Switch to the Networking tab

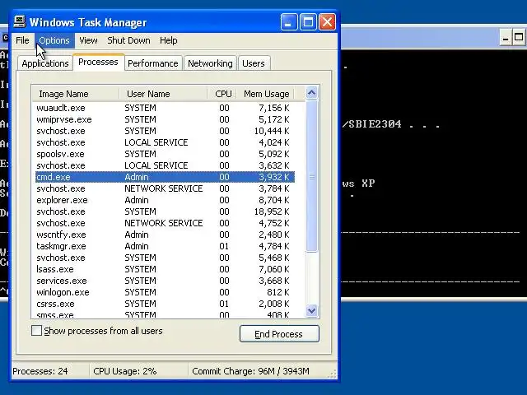click(210, 63)
